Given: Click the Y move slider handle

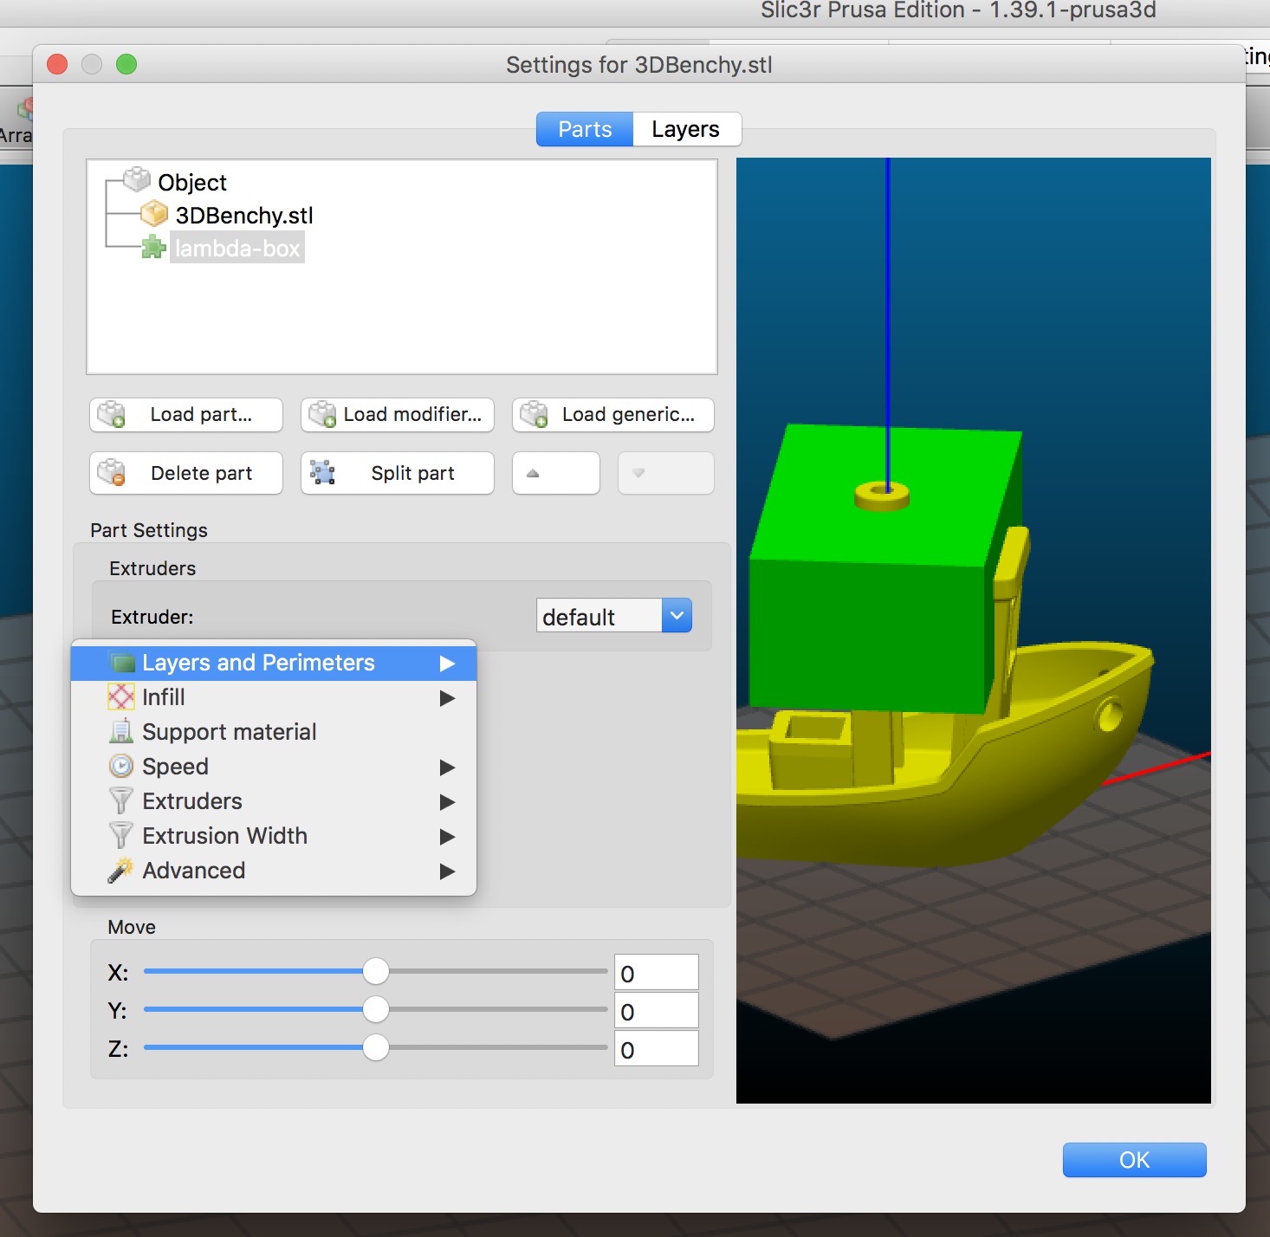Looking at the screenshot, I should coord(376,1009).
